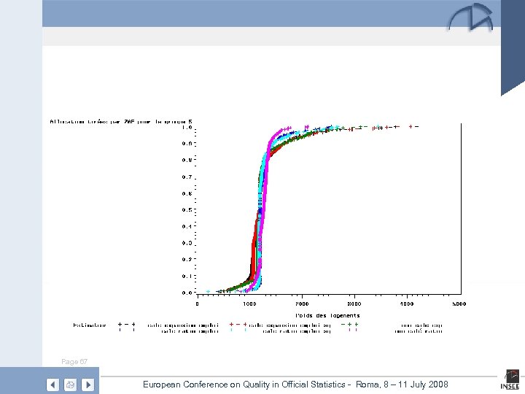Click the 1.0 tick label on y-axis
525x394 pixels.
pos(187,127)
